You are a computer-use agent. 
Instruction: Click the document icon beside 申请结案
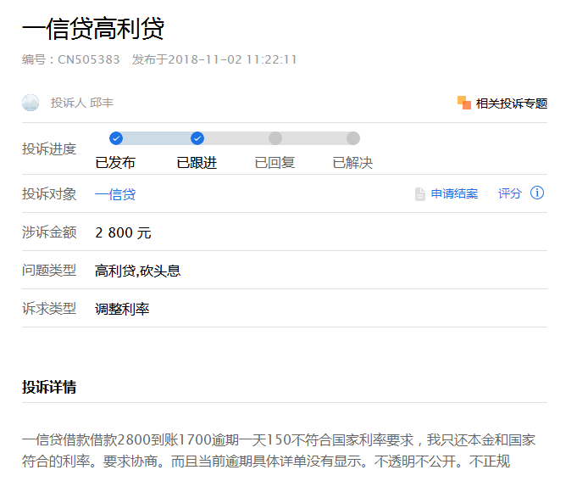(x=420, y=194)
